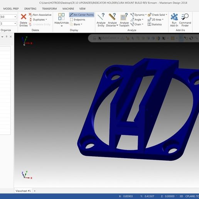
Task: Pin the left side panel
Action: pyautogui.click(x=7, y=37)
